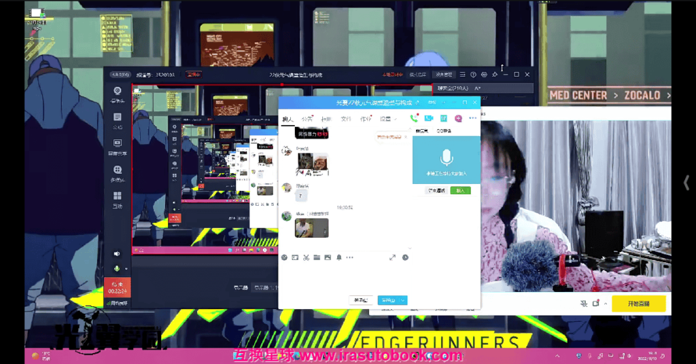This screenshot has width=696, height=364.
Task: Open the grey more-options dots in the chat input toolbar
Action: pos(350,257)
